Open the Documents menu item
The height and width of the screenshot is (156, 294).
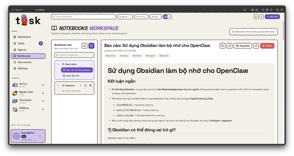coord(24,62)
